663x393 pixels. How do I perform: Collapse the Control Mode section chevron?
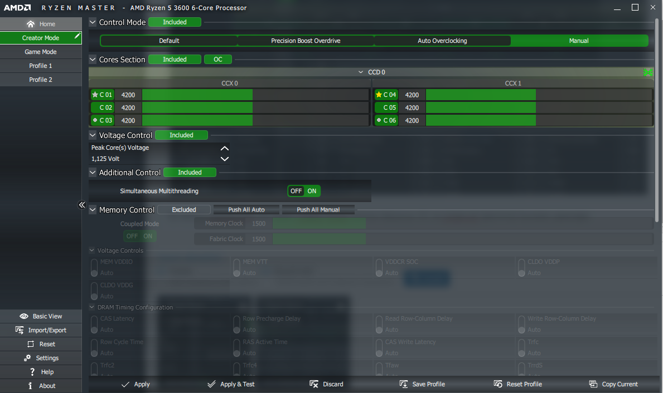(x=93, y=22)
